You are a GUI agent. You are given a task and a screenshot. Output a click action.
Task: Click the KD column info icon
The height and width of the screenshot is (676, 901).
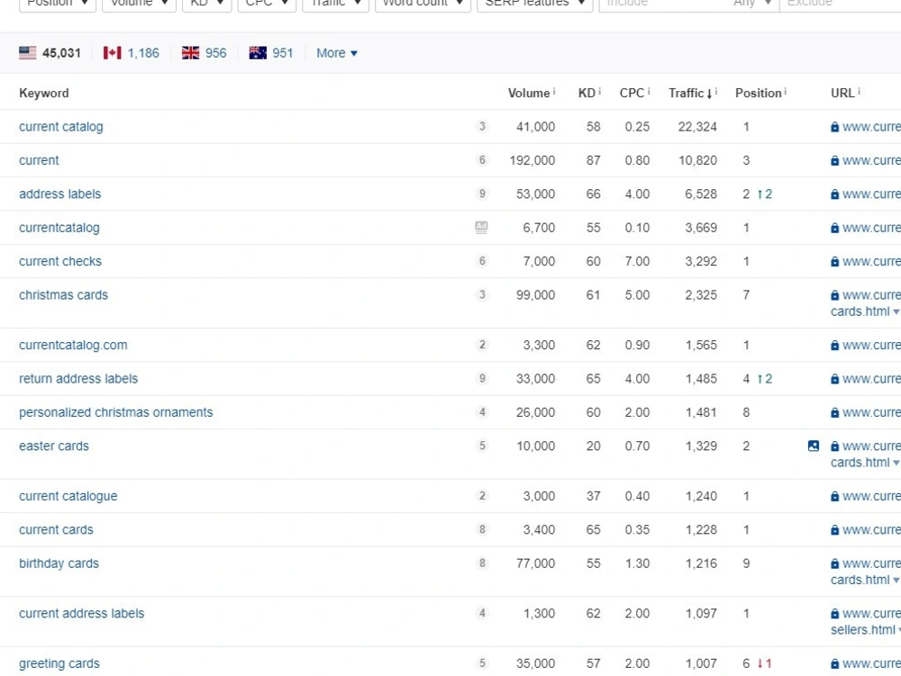[599, 91]
